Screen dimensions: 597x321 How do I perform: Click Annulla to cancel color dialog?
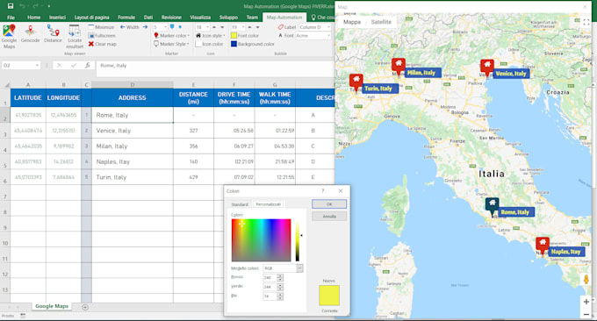(x=329, y=217)
